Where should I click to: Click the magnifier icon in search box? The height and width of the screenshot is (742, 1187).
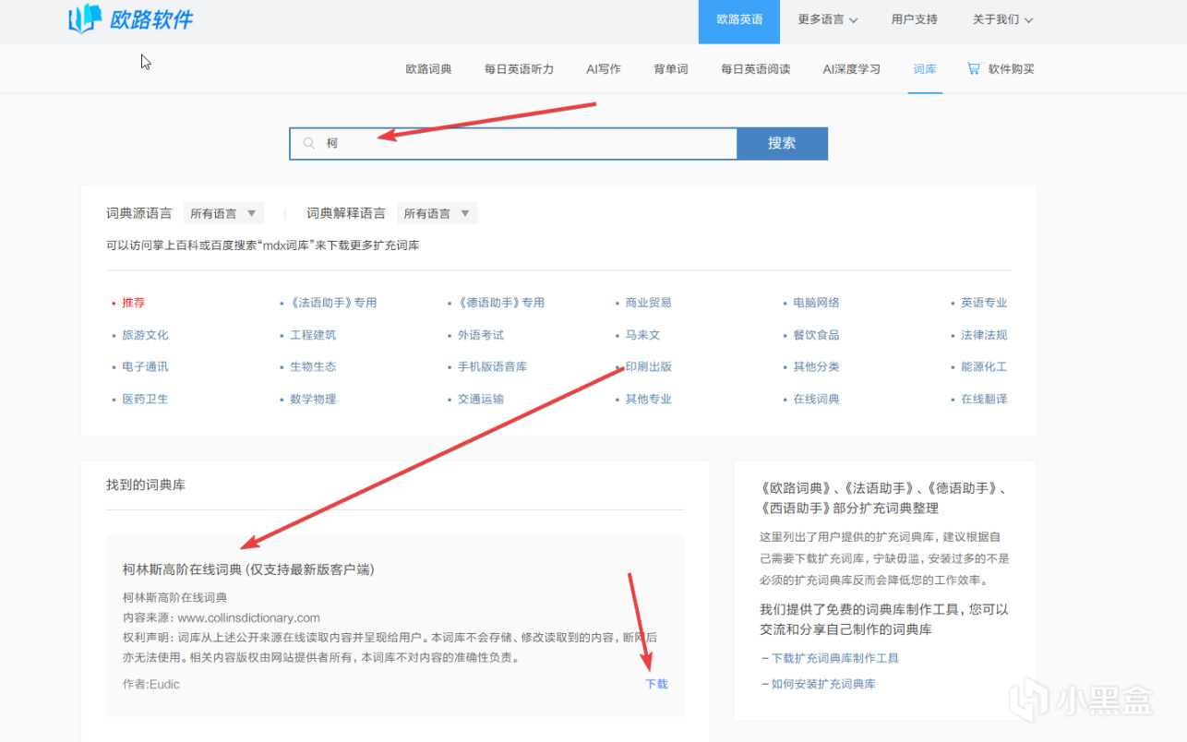click(309, 143)
